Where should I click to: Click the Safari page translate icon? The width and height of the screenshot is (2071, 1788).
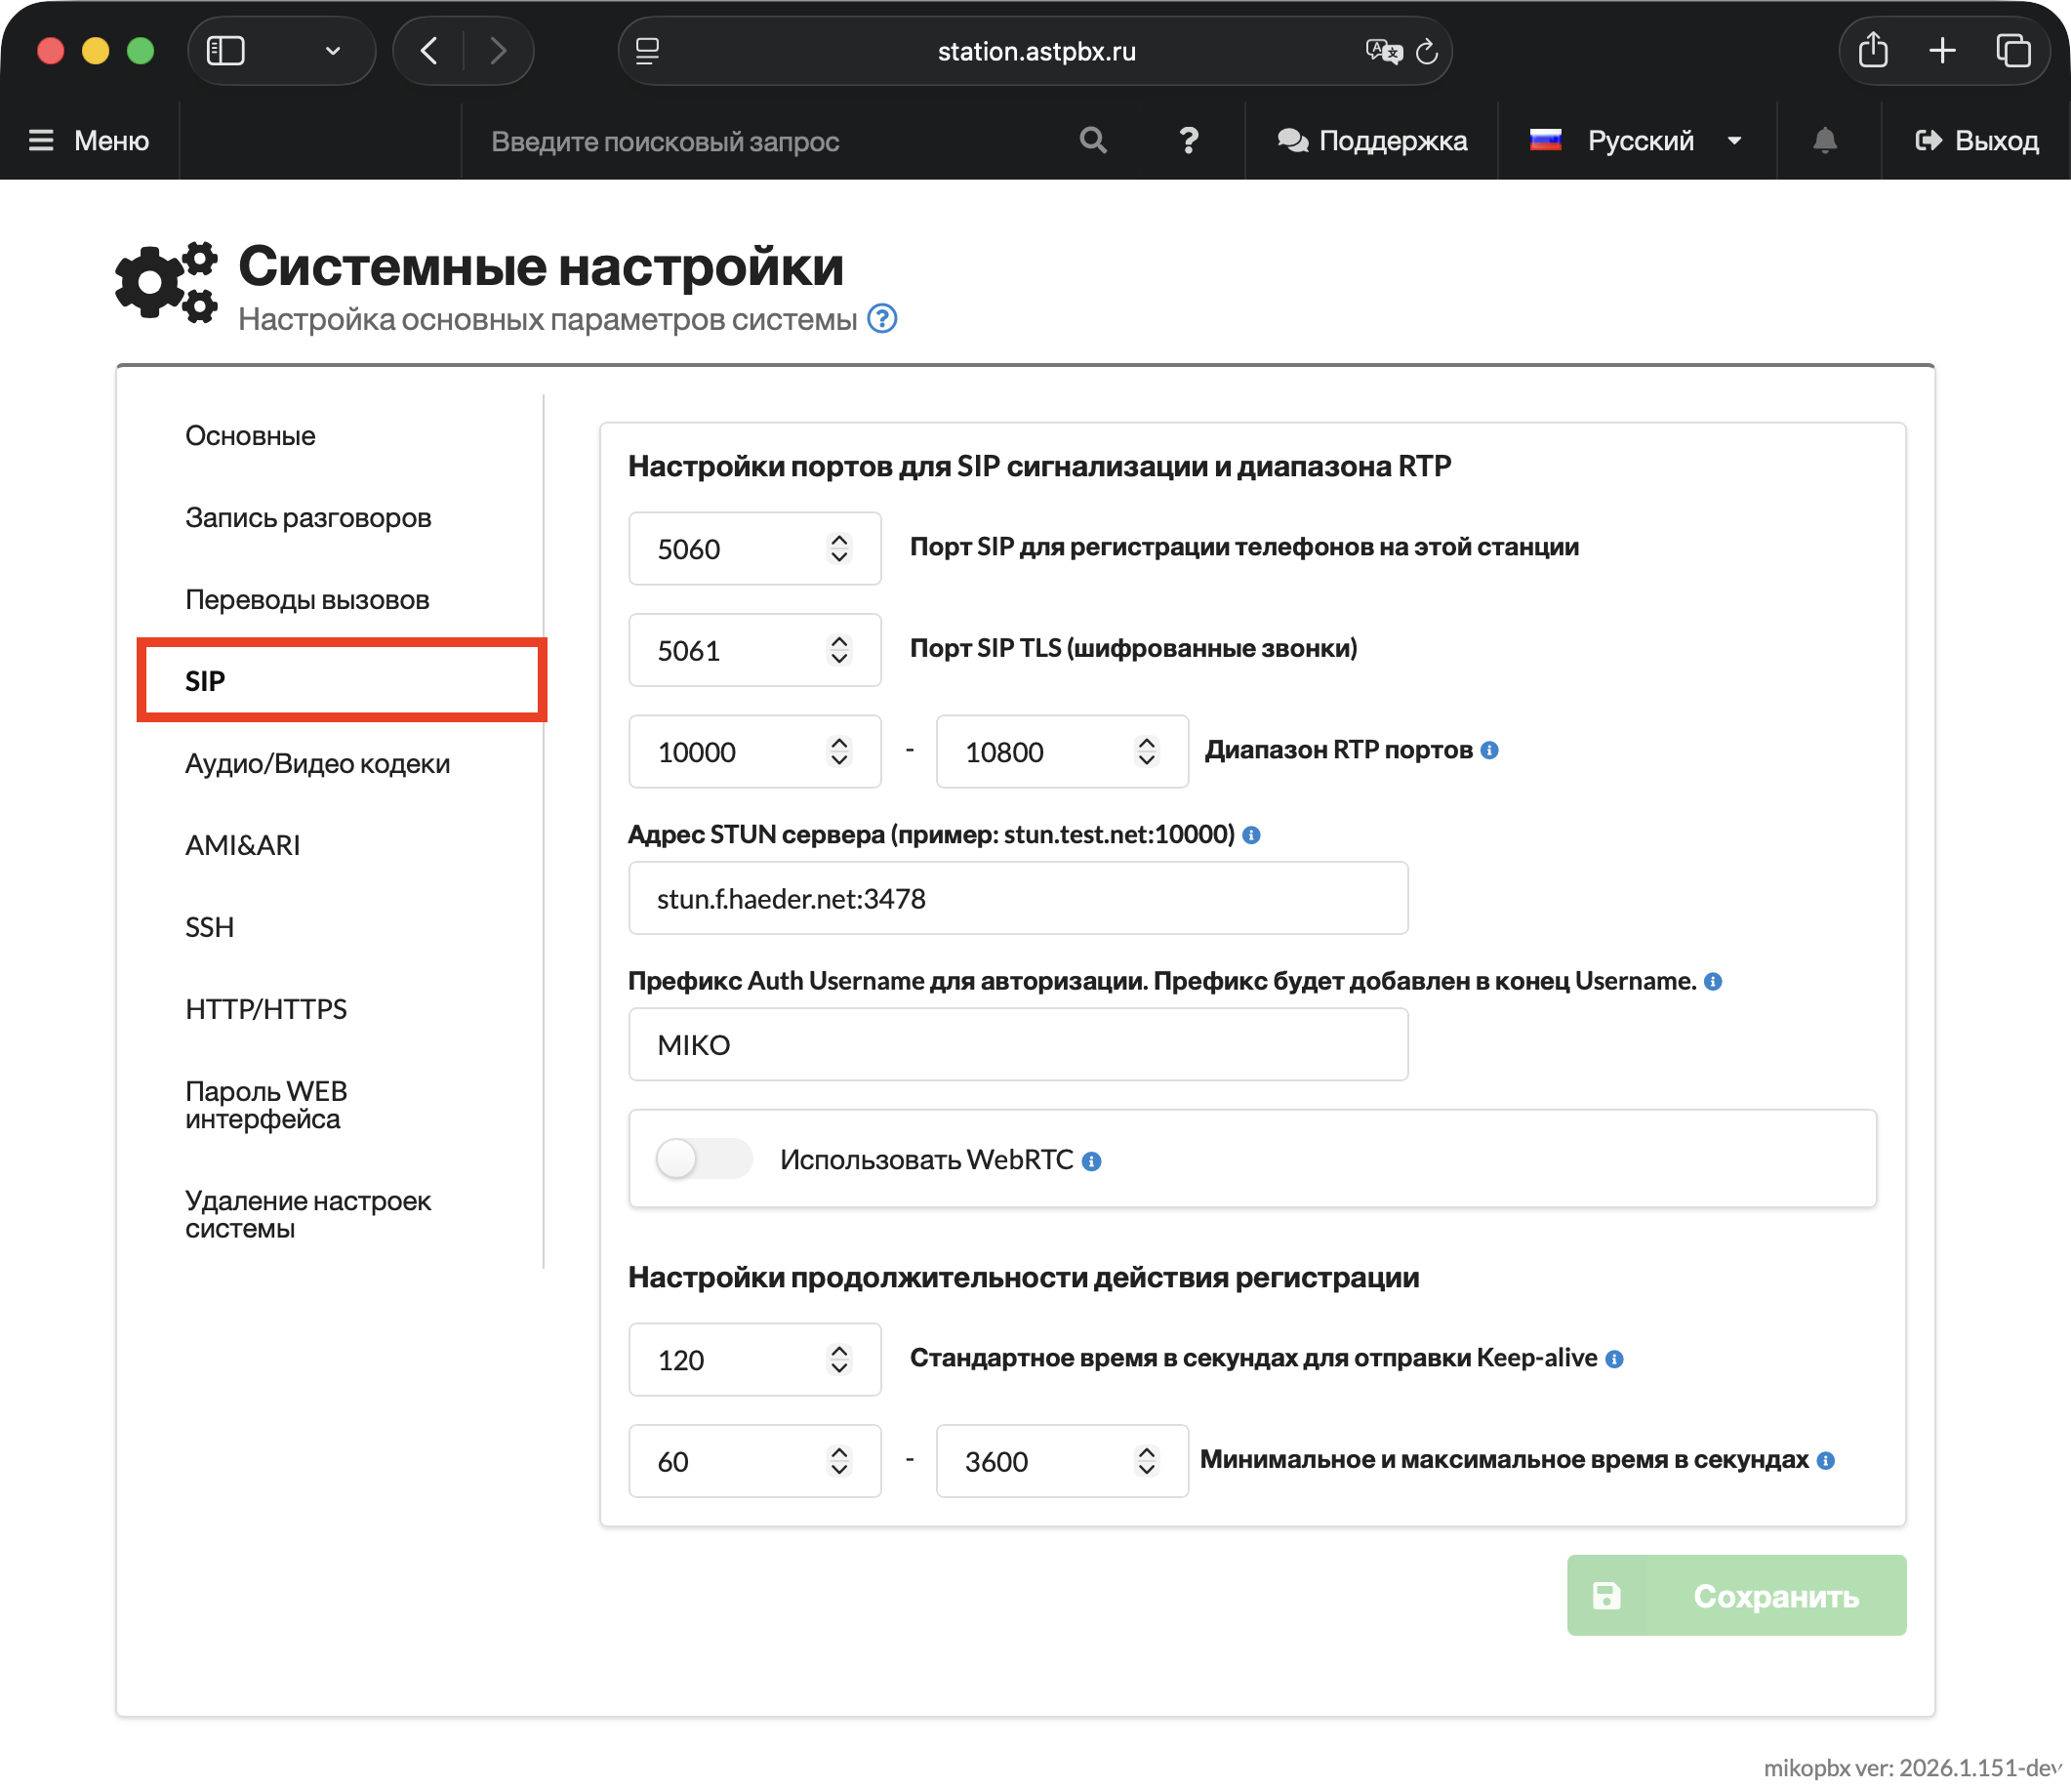pyautogui.click(x=1382, y=51)
